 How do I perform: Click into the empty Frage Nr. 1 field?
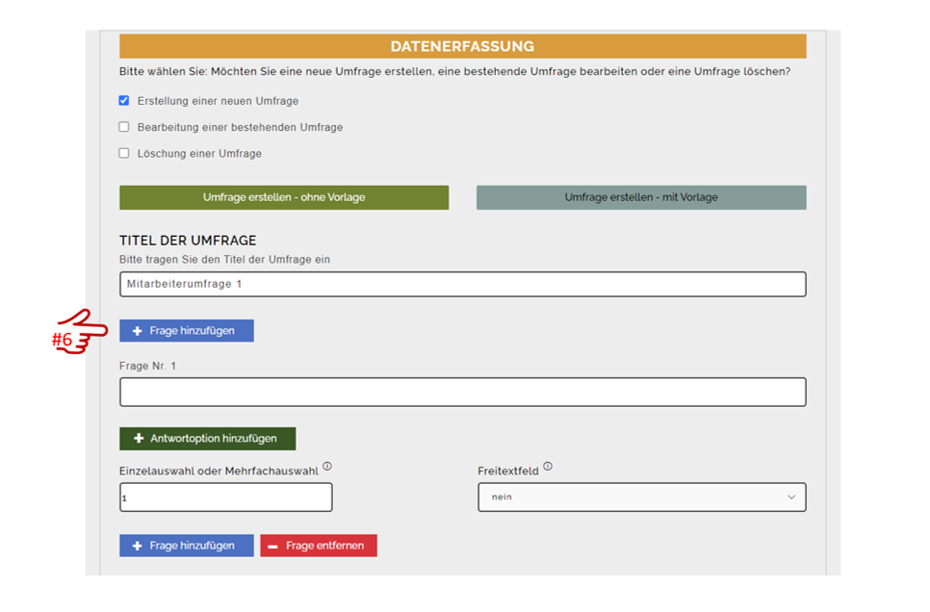pos(462,392)
